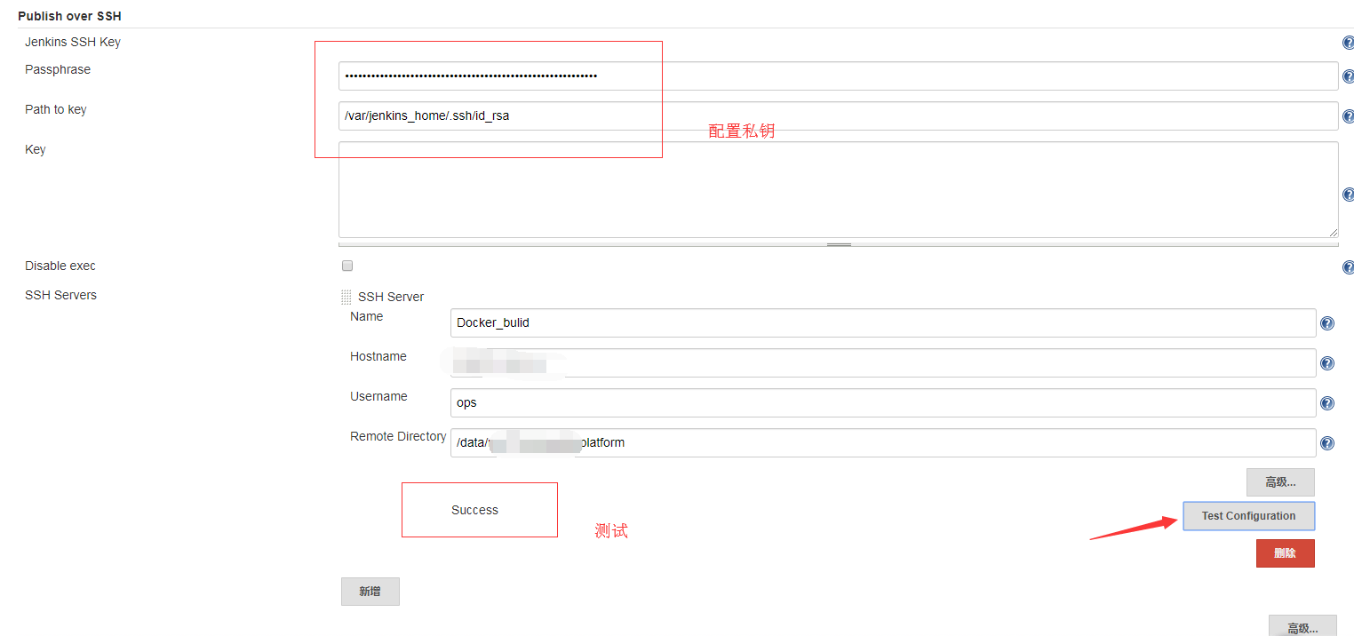Open help for SSH Server Name
The width and height of the screenshot is (1354, 636).
coord(1326,323)
